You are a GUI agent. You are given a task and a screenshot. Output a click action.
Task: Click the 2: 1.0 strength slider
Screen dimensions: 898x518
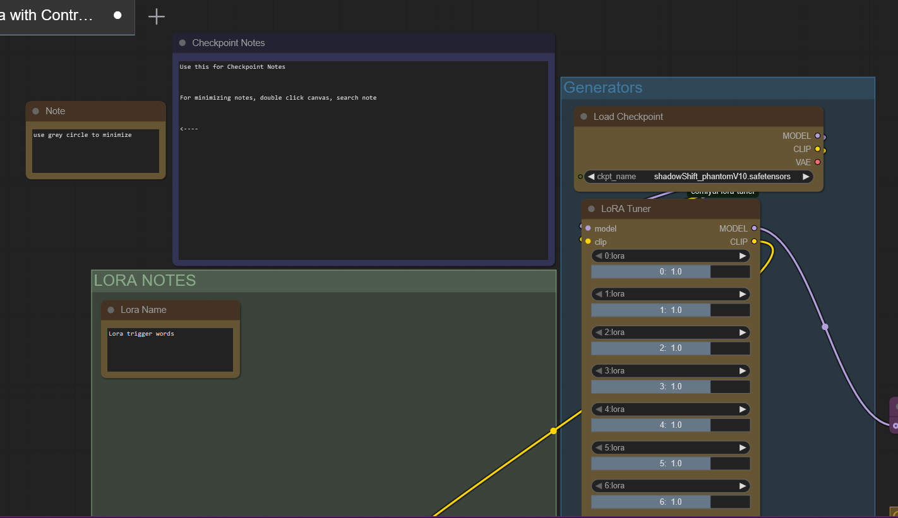670,348
